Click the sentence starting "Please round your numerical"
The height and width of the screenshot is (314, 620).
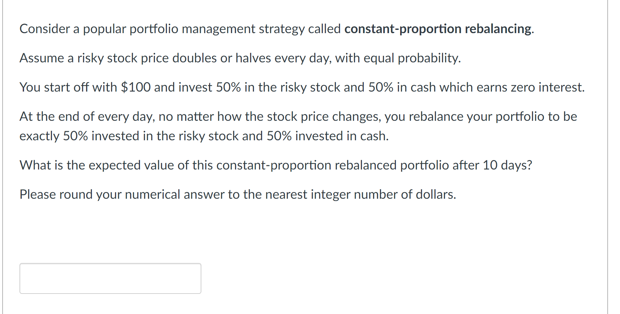tap(237, 195)
